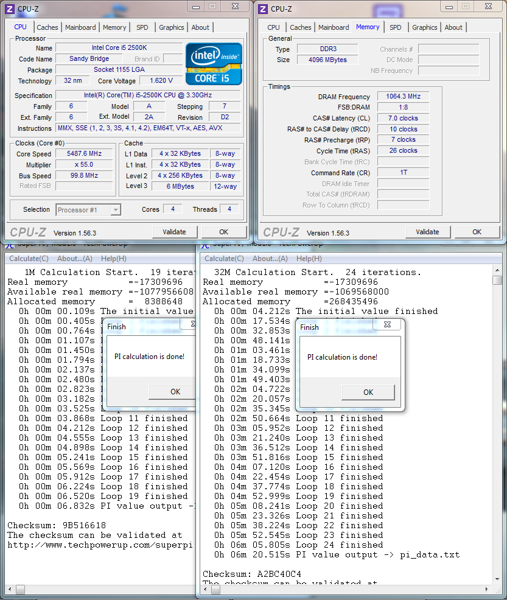This screenshot has width=507, height=600.
Task: Click the core speed value "5487.6 MHz"
Action: pyautogui.click(x=84, y=154)
